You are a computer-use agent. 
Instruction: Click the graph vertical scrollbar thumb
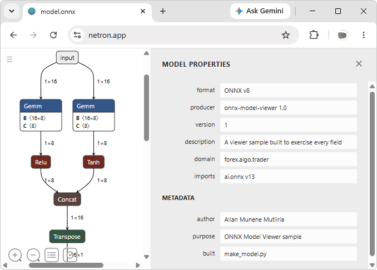pos(146,108)
